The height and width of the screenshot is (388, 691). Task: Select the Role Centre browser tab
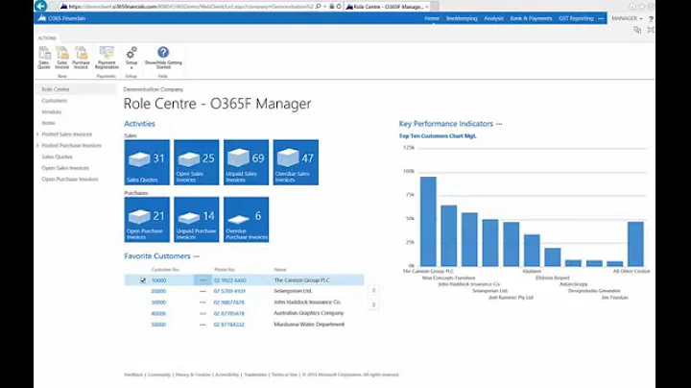(388, 7)
